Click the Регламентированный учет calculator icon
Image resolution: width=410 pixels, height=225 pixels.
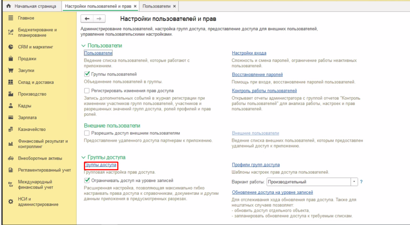click(x=11, y=170)
